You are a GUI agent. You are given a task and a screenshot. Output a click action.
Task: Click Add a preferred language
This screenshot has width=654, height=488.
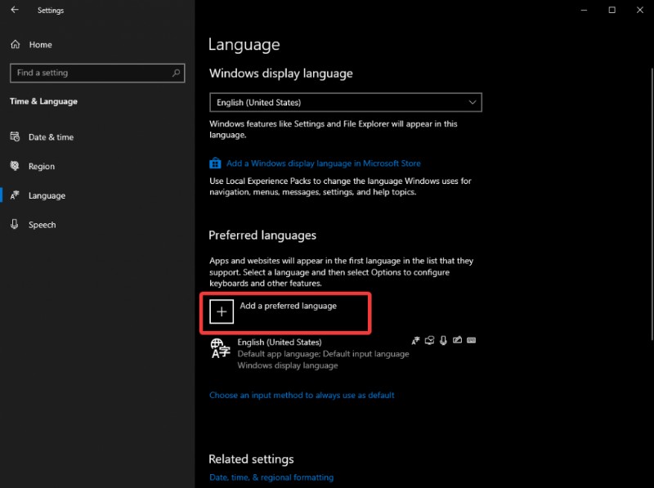tap(284, 311)
